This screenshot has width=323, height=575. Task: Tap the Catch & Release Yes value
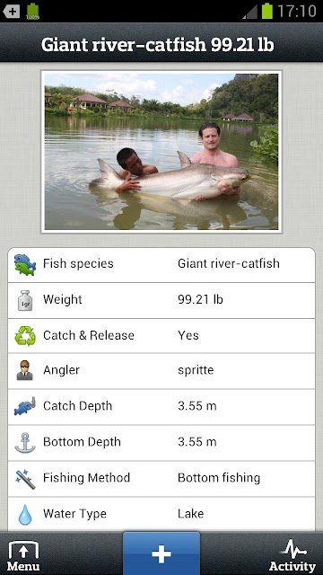coord(188,335)
